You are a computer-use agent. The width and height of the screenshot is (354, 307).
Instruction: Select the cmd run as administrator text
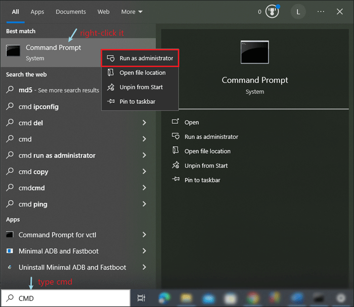click(x=57, y=156)
